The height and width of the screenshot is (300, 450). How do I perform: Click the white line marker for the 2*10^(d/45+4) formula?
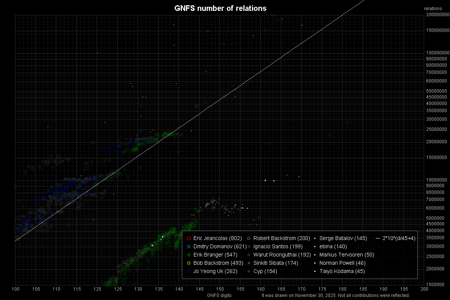(378, 238)
